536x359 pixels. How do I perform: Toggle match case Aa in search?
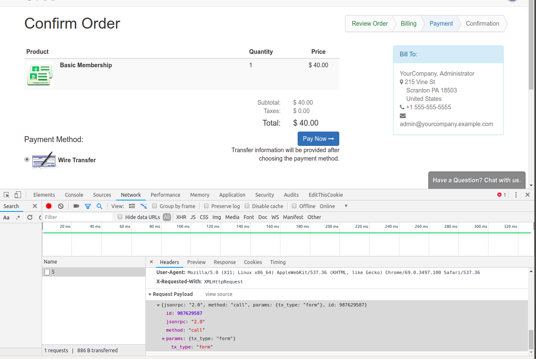[x=6, y=217]
